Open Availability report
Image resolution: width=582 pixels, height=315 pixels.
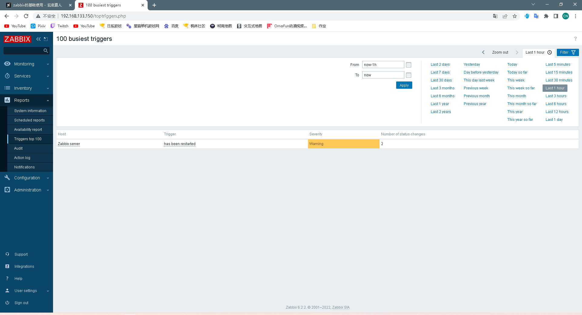pyautogui.click(x=30, y=130)
